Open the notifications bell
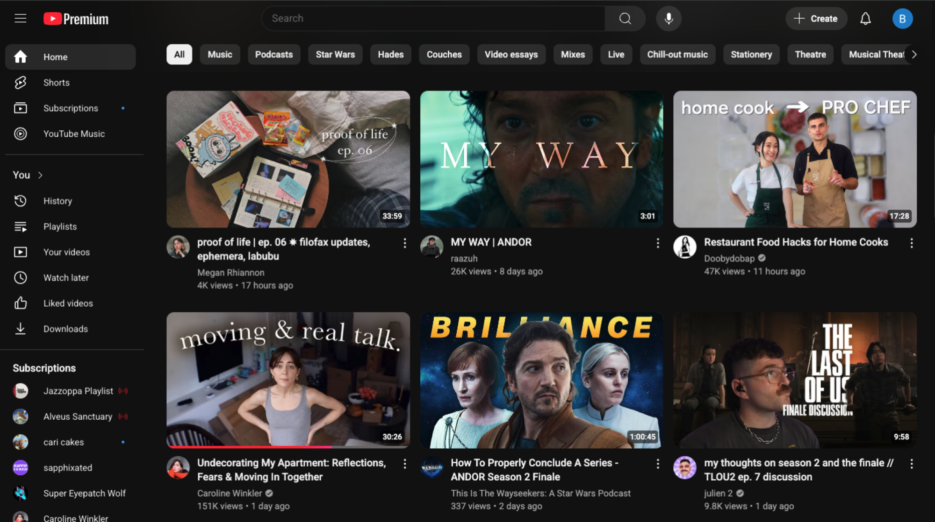This screenshot has width=935, height=522. click(865, 19)
